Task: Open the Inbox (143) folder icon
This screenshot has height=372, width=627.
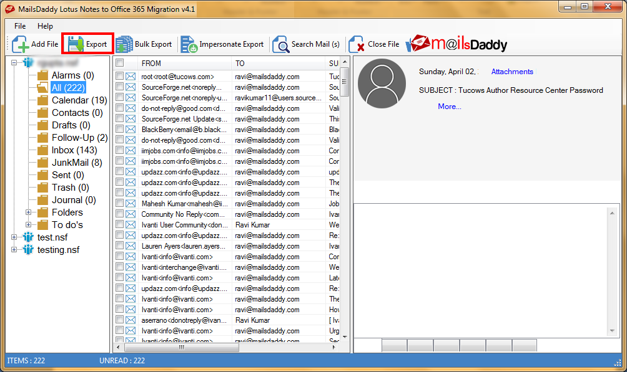Action: tap(42, 150)
